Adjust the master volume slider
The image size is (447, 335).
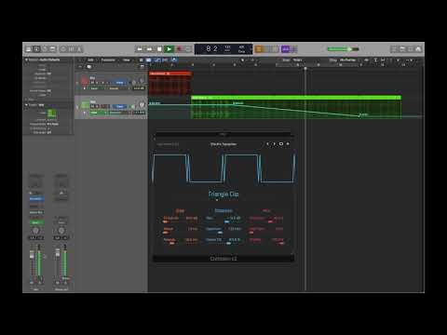(344, 49)
